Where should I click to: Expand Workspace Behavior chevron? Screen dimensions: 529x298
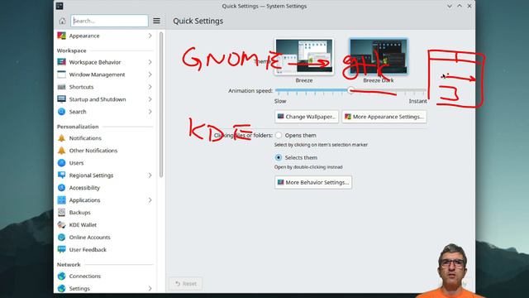click(x=150, y=62)
